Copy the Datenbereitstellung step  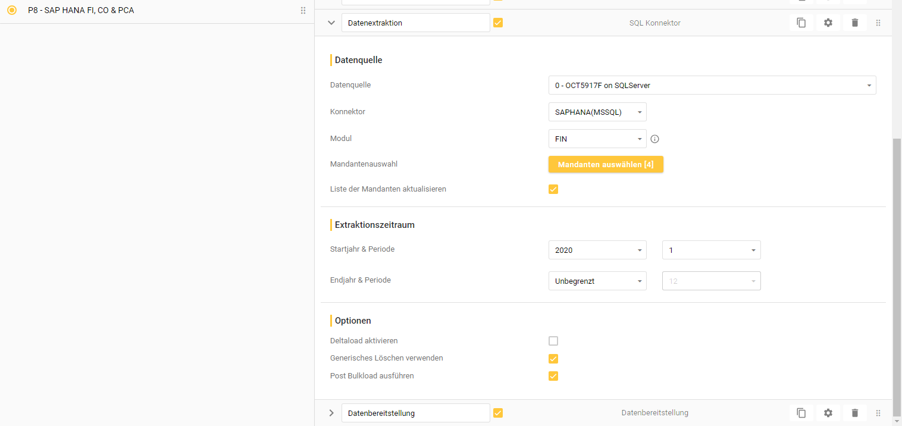[x=801, y=413]
